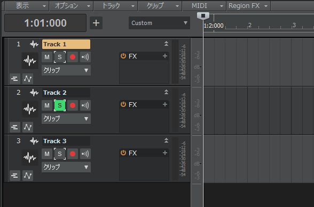Click FX label in Track 1 rack

pyautogui.click(x=133, y=56)
